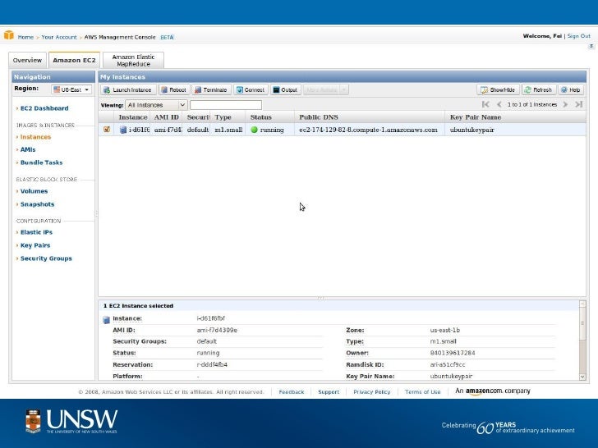The height and width of the screenshot is (448, 598).
Task: Sort by the Status column header
Action: [x=269, y=117]
